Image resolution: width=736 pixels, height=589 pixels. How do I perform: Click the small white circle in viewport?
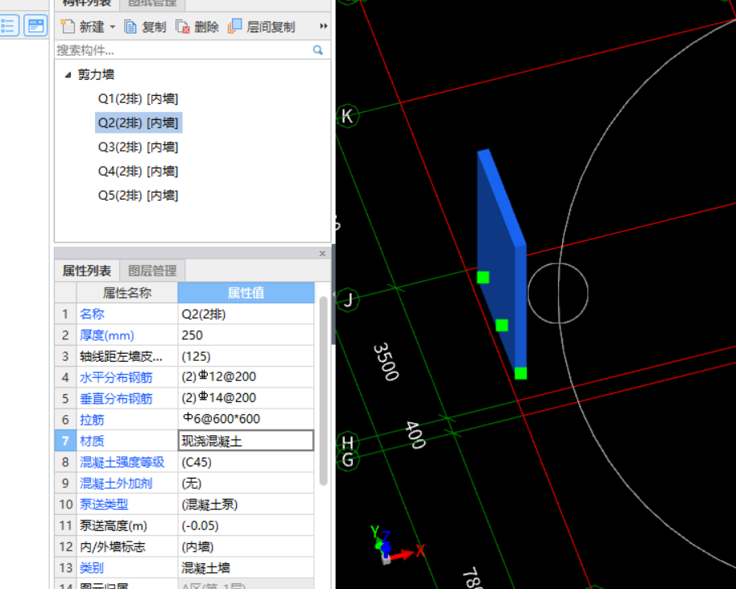(558, 293)
